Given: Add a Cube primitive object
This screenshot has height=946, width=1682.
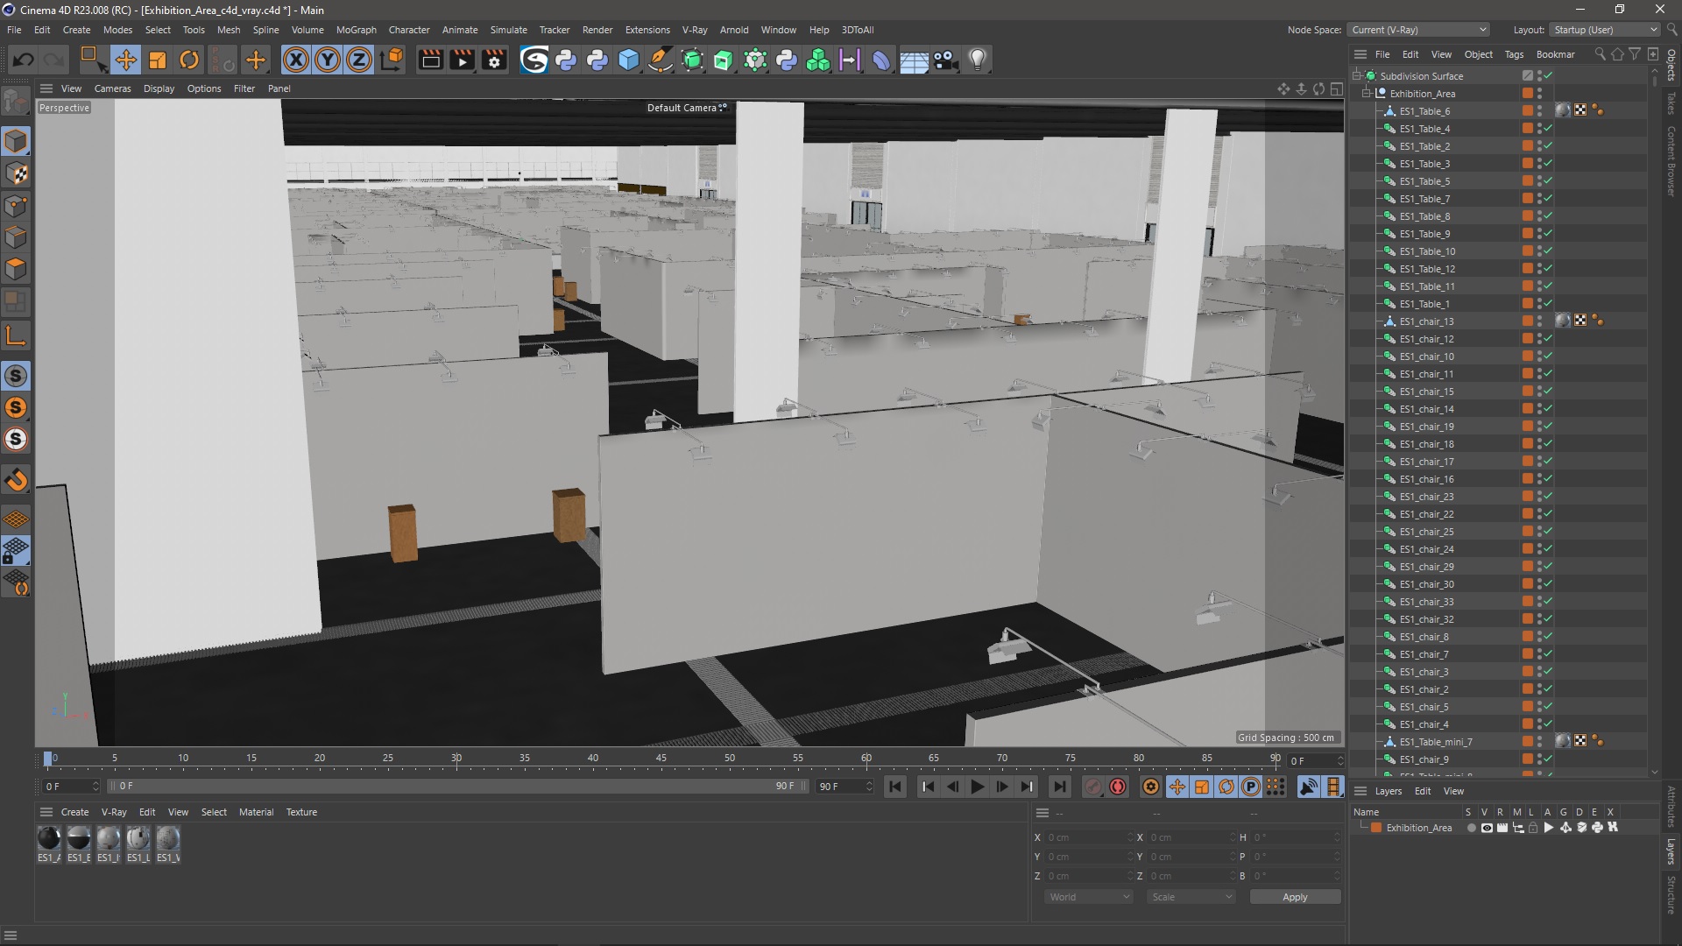Looking at the screenshot, I should 629,60.
